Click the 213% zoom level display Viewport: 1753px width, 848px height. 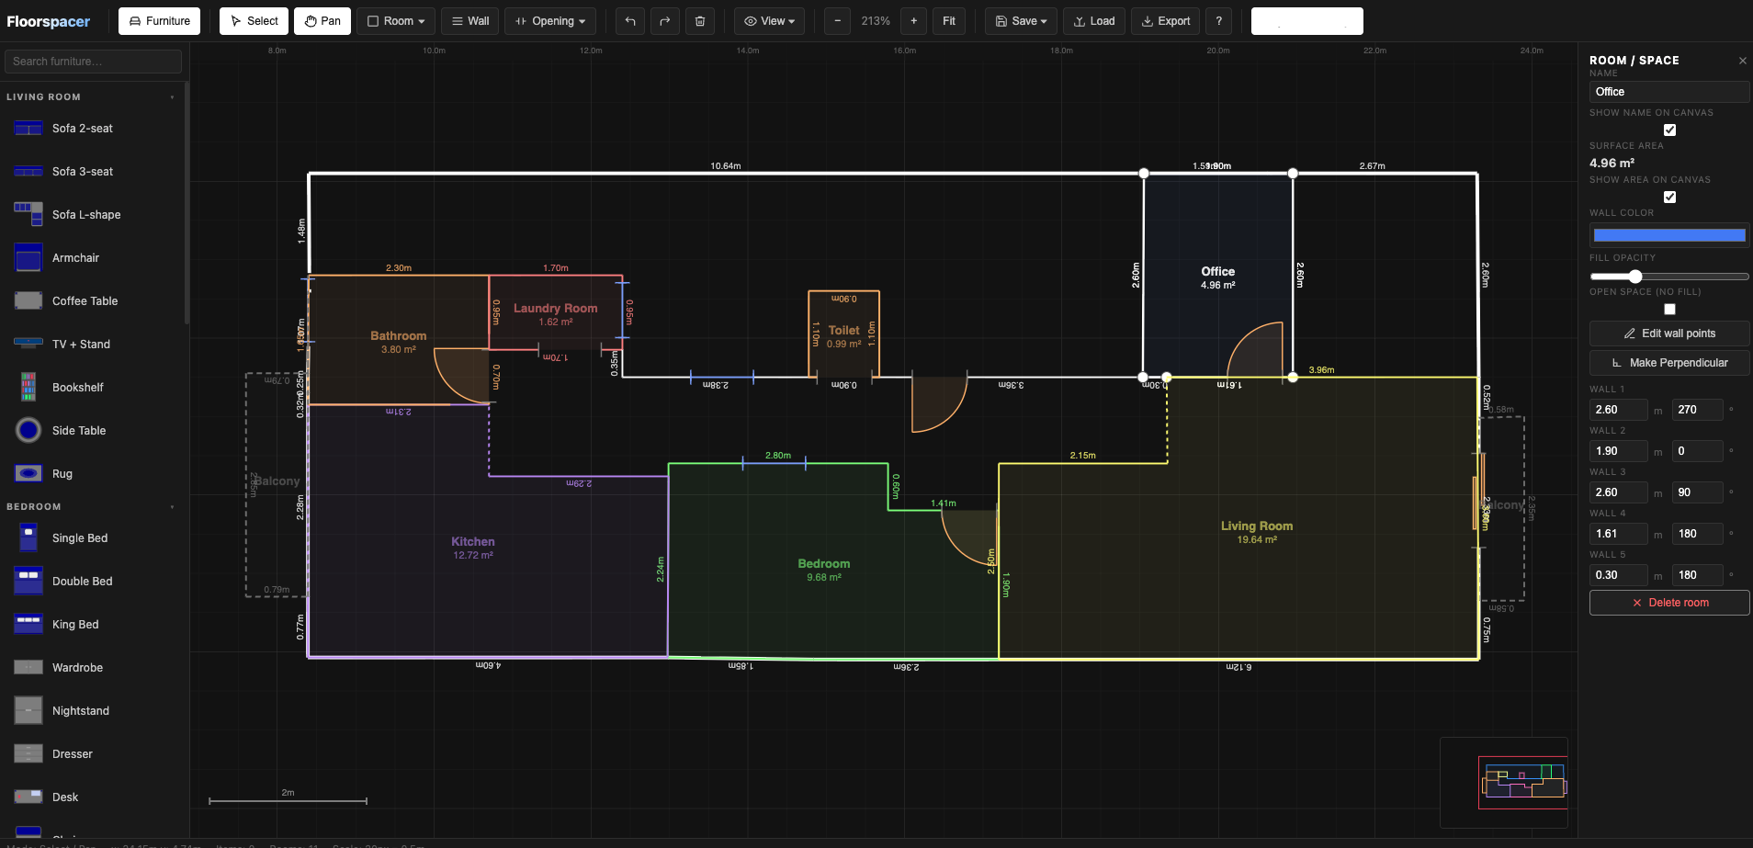(876, 21)
